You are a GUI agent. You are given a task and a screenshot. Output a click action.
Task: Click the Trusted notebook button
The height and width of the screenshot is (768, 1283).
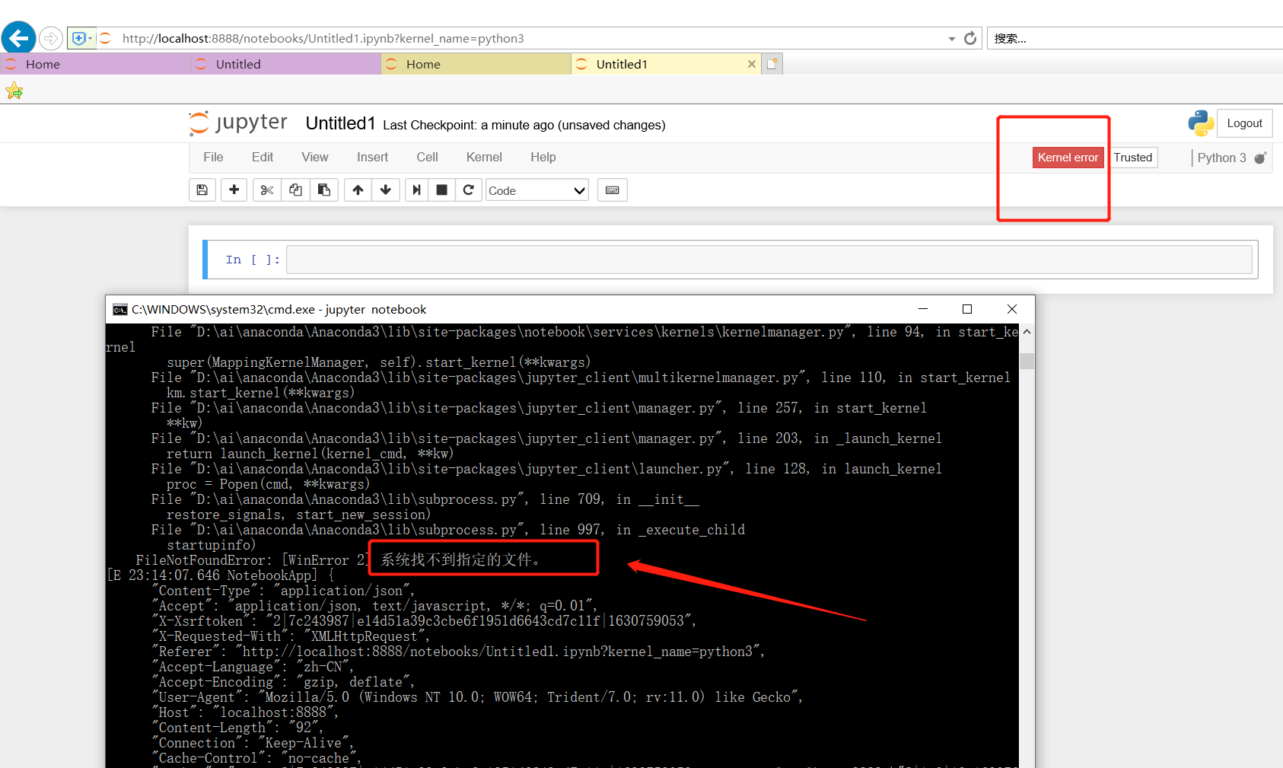point(1133,158)
